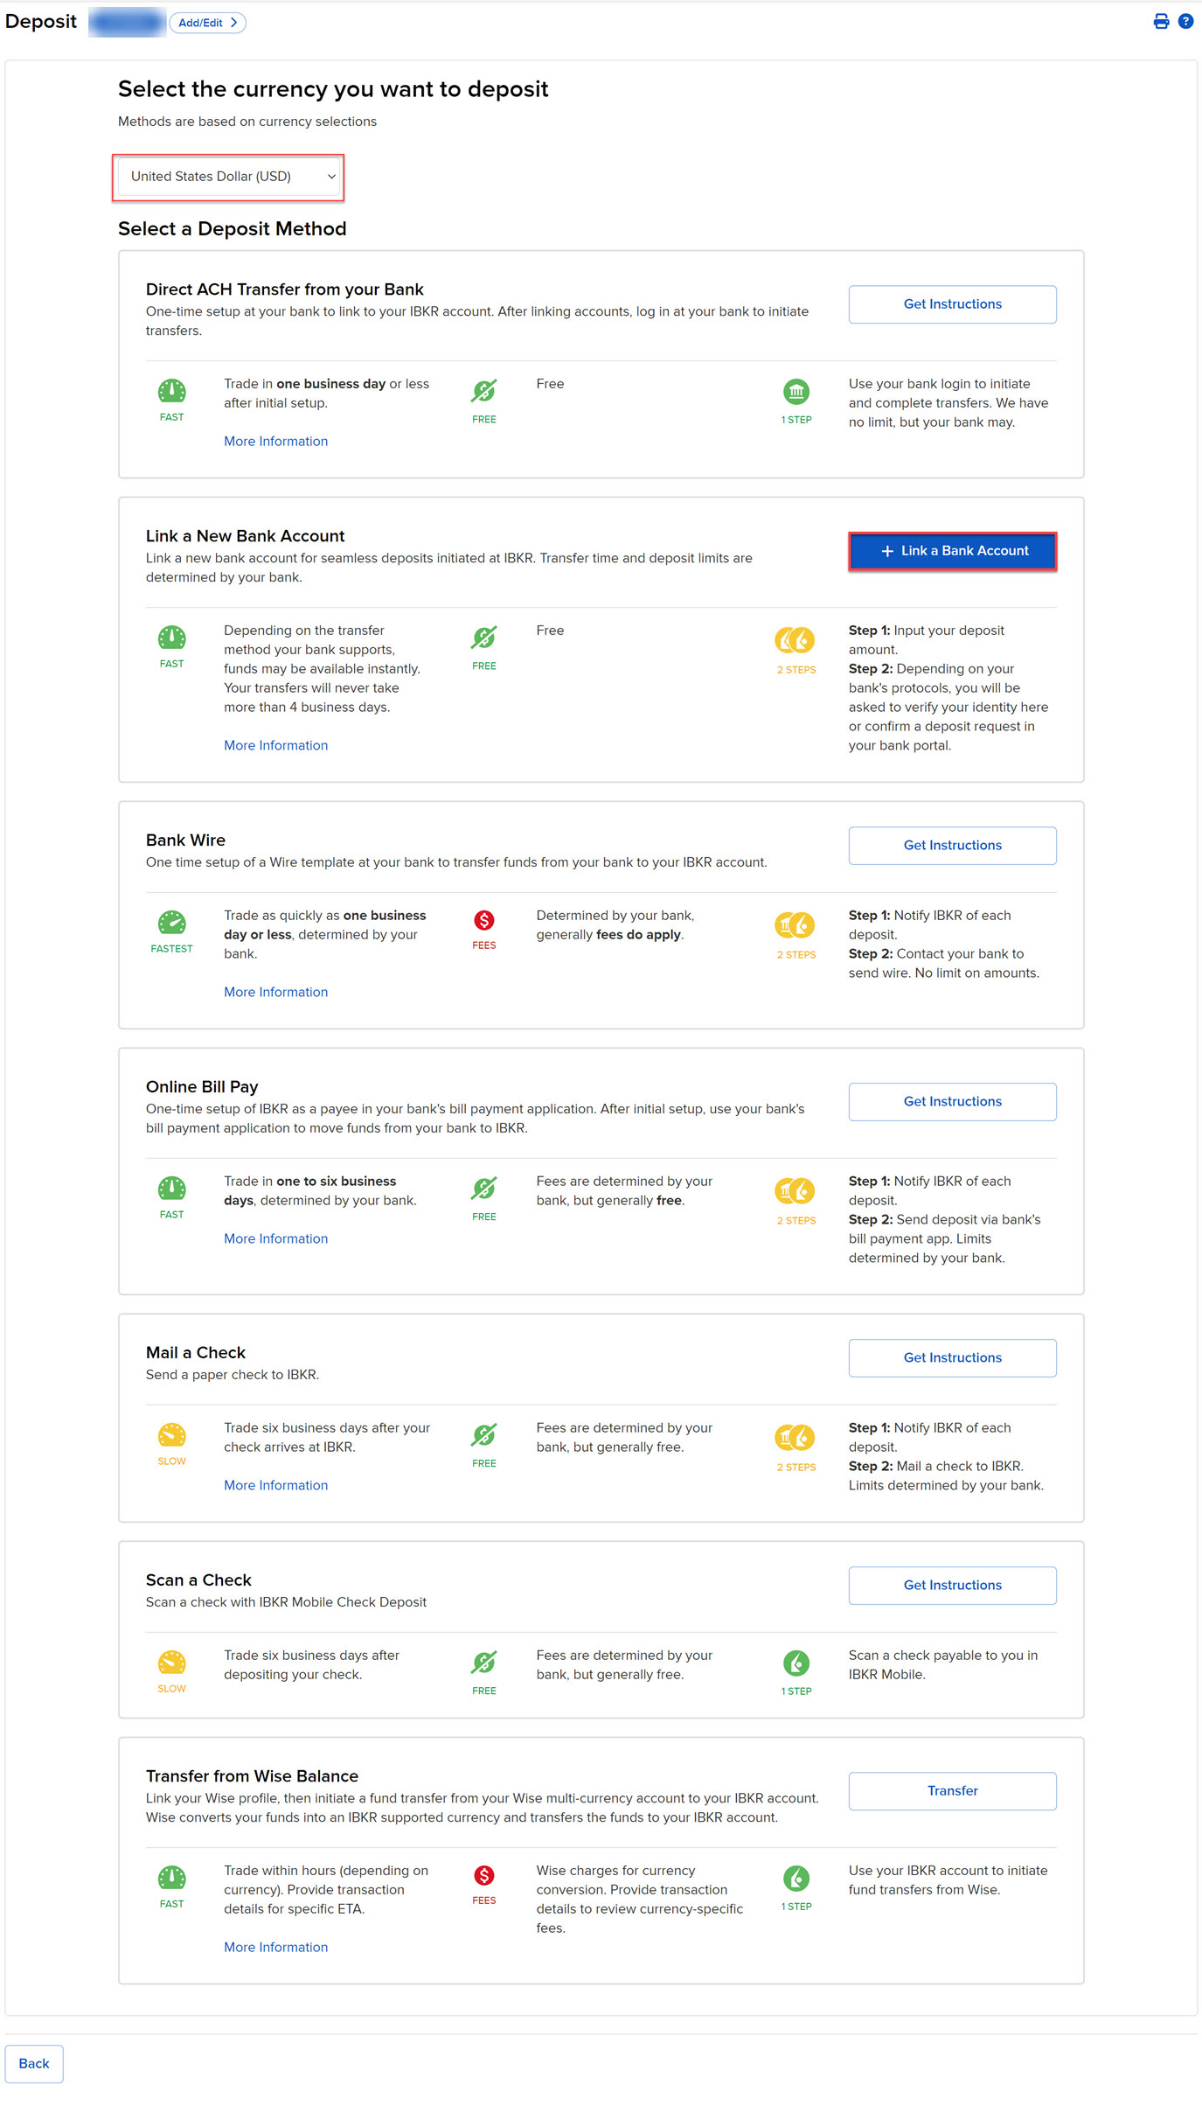This screenshot has height=2106, width=1202.
Task: Click the print icon at top right
Action: coord(1161,22)
